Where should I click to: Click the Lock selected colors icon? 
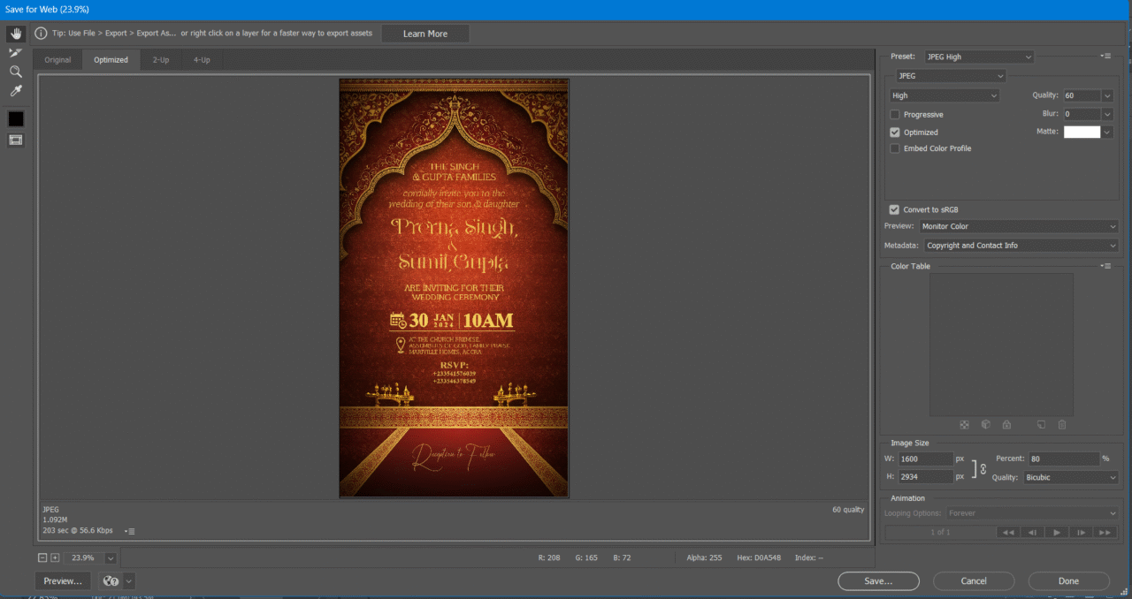point(1007,425)
